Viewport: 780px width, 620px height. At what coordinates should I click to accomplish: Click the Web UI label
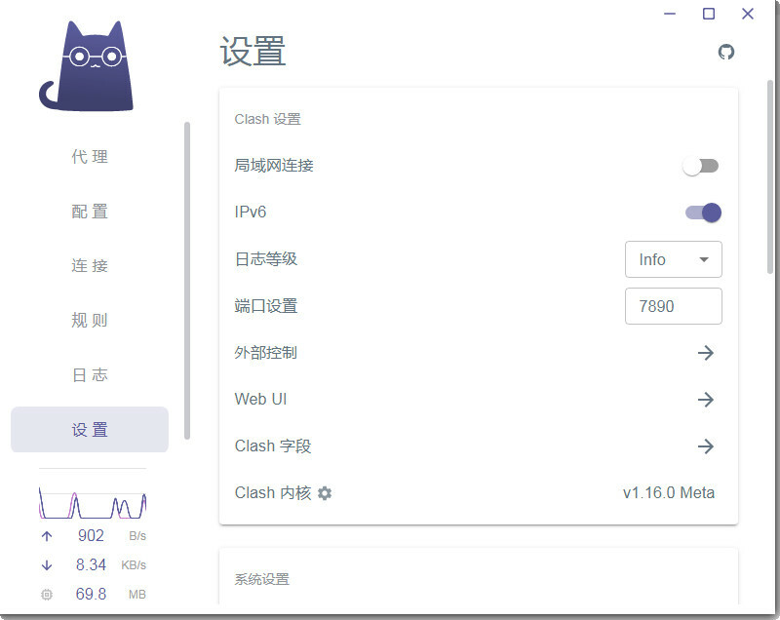tap(260, 400)
